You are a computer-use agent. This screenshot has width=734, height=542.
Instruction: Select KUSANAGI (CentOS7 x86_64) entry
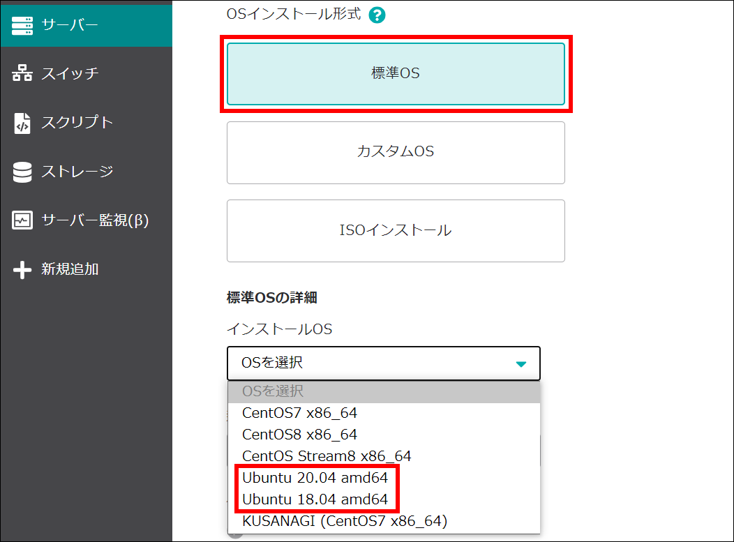346,521
